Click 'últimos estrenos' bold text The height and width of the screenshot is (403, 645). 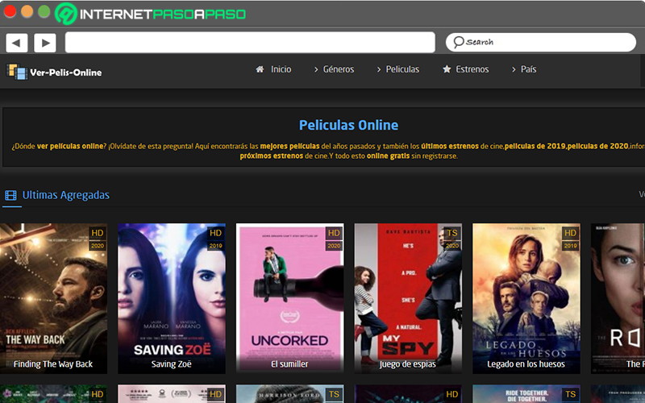point(450,146)
